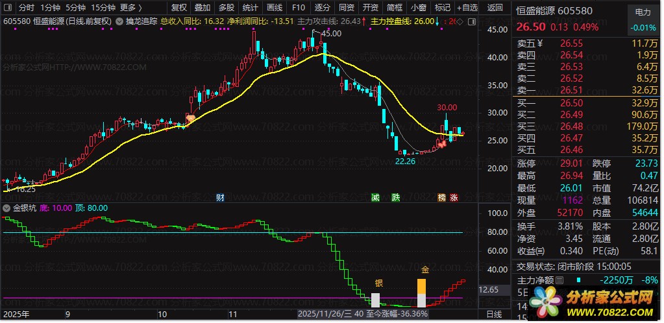Expand 擒龙追踪 indicator dropdown arrow

119,21
